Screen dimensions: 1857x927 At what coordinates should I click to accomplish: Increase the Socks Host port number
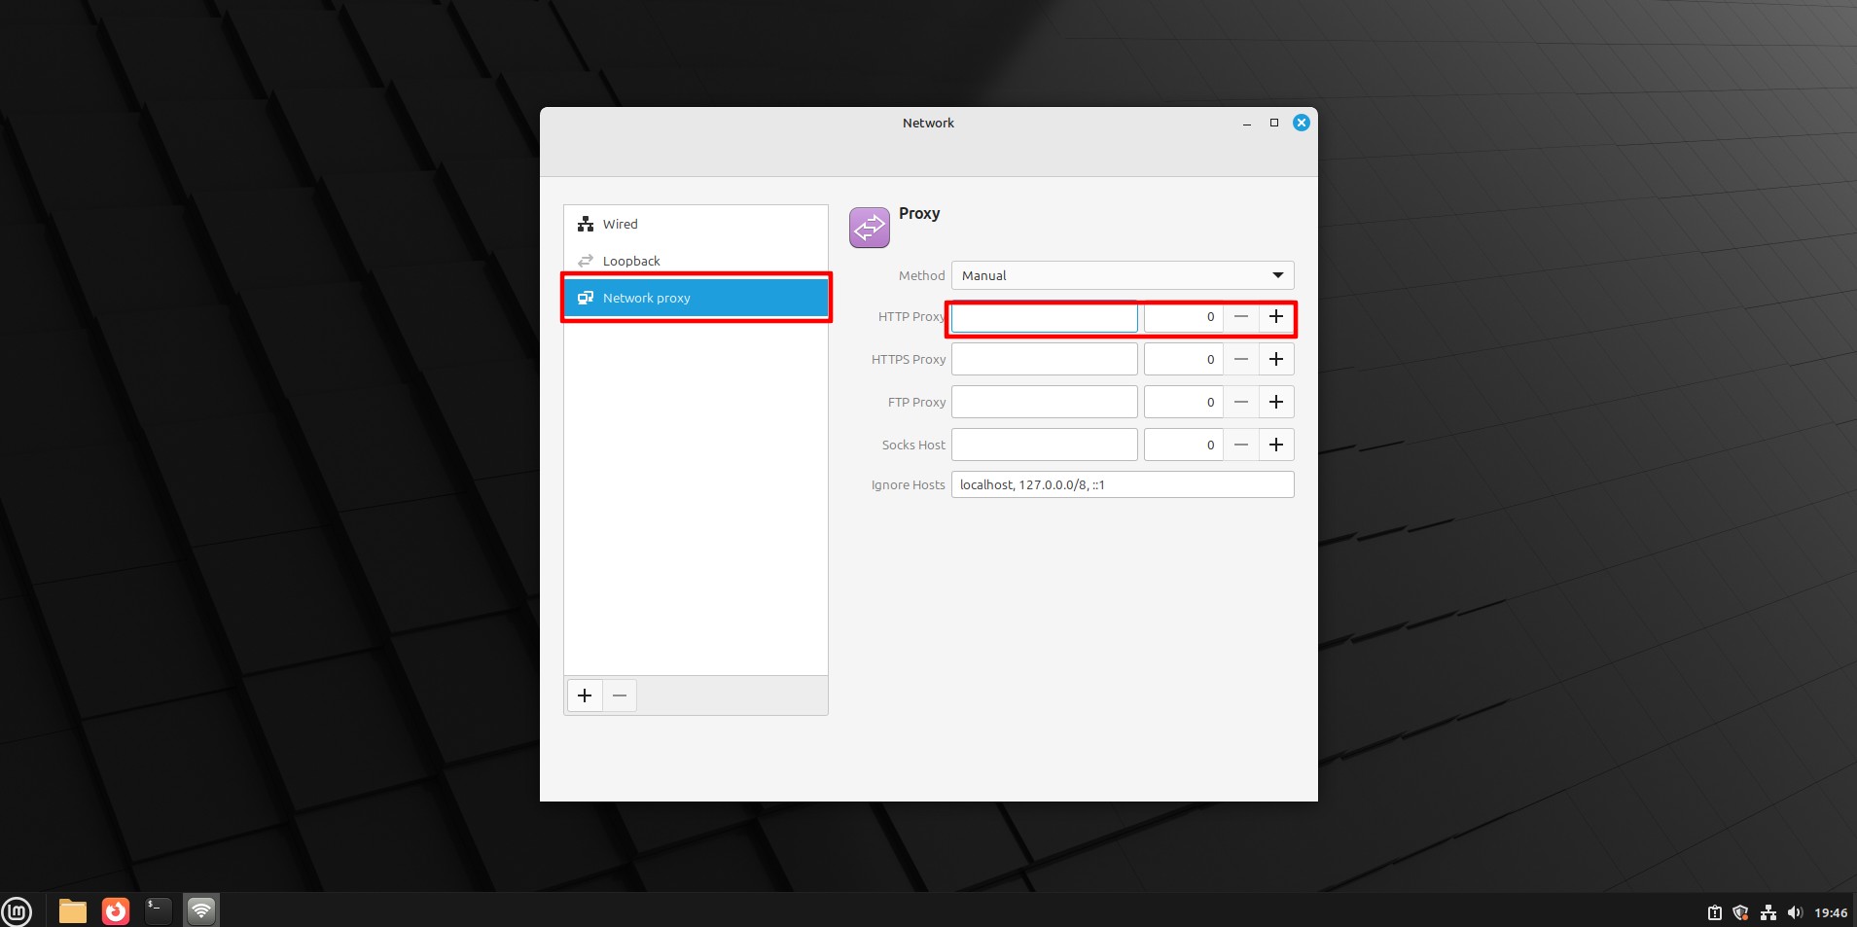click(1275, 445)
